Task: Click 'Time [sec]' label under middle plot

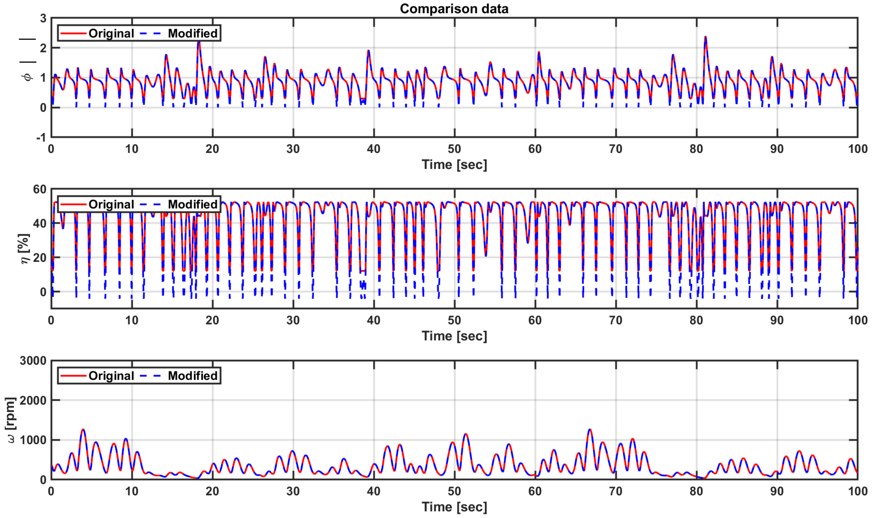Action: (454, 336)
